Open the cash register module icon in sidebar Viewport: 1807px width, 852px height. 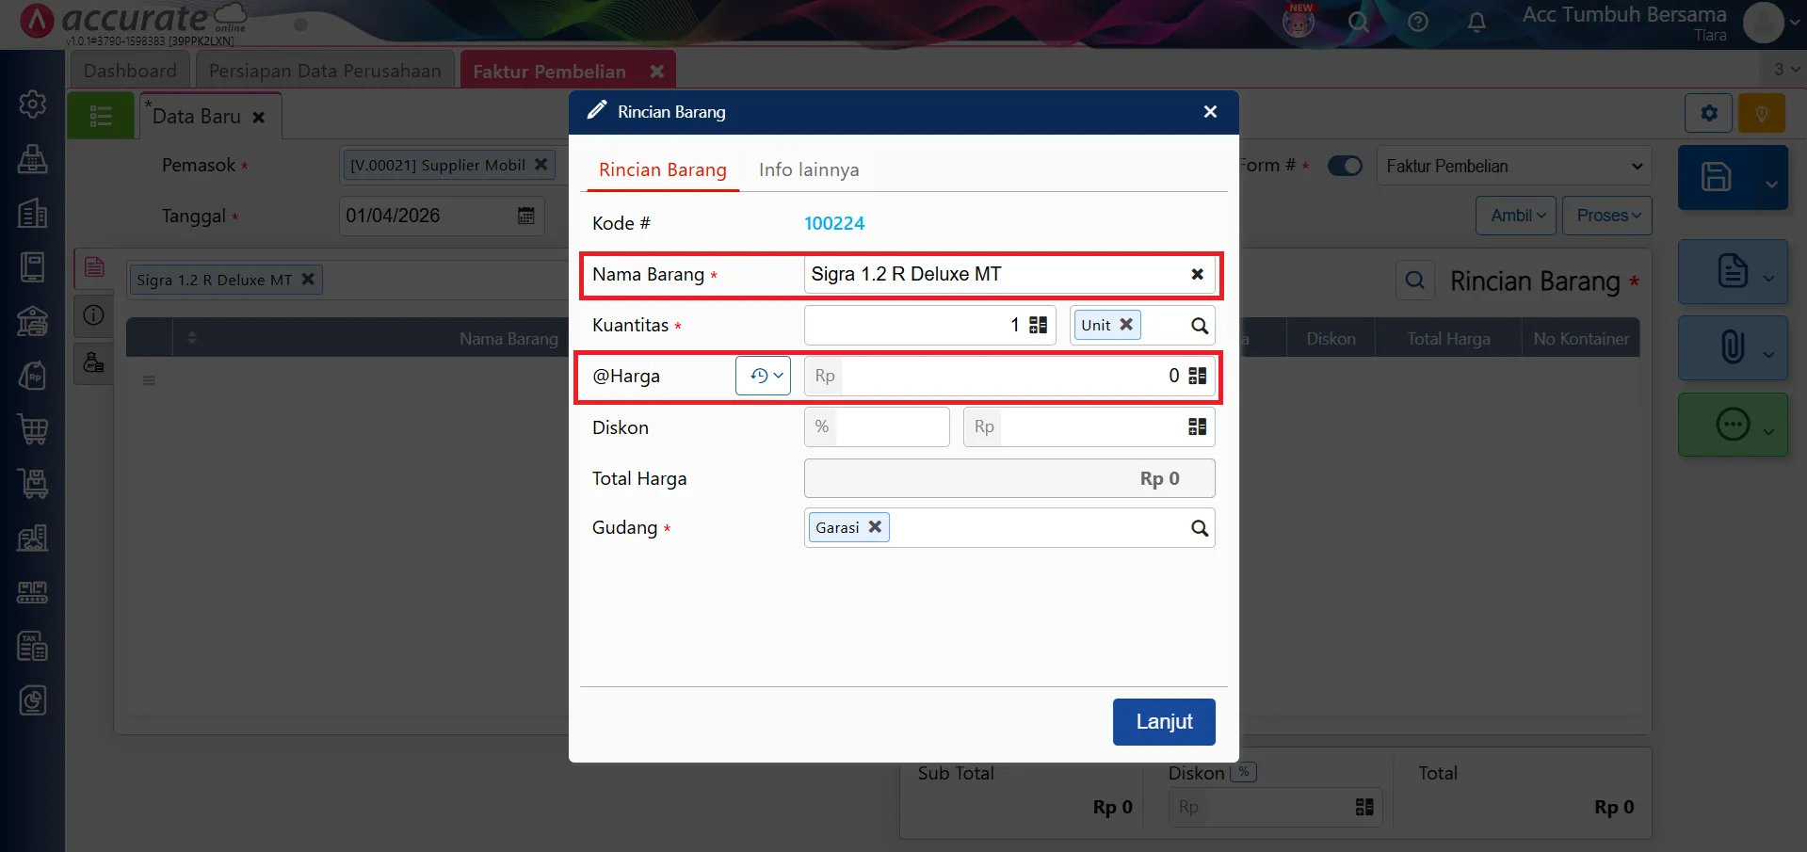coord(33,159)
